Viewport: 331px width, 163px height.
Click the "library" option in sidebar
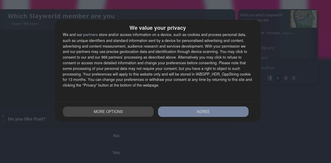267,48
